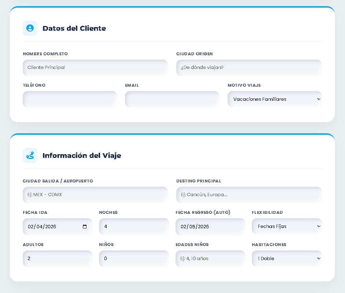345x293 pixels.
Task: Click the Adultos field showing 2
Action: tap(57, 258)
